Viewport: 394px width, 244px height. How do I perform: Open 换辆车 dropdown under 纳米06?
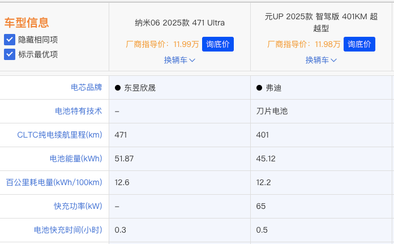(179, 60)
